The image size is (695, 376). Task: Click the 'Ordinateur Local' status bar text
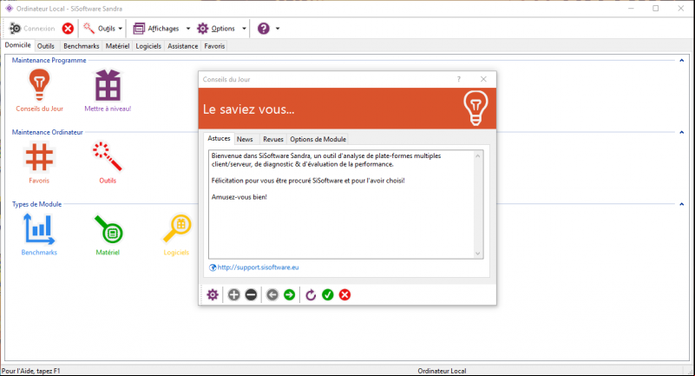(442, 371)
